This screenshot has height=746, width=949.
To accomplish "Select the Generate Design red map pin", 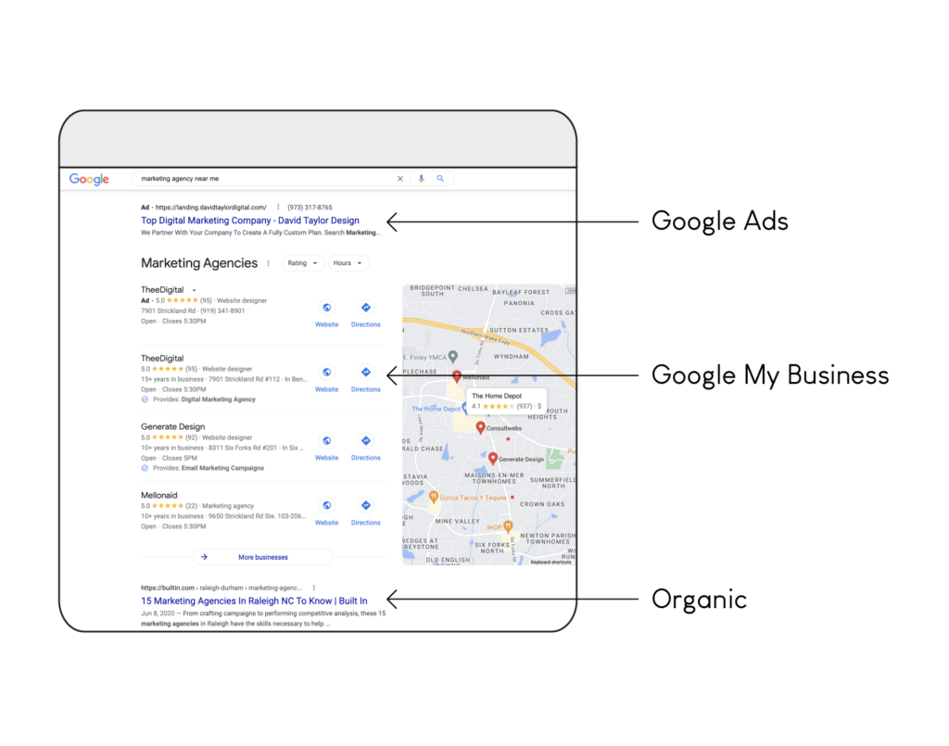I will 493,459.
